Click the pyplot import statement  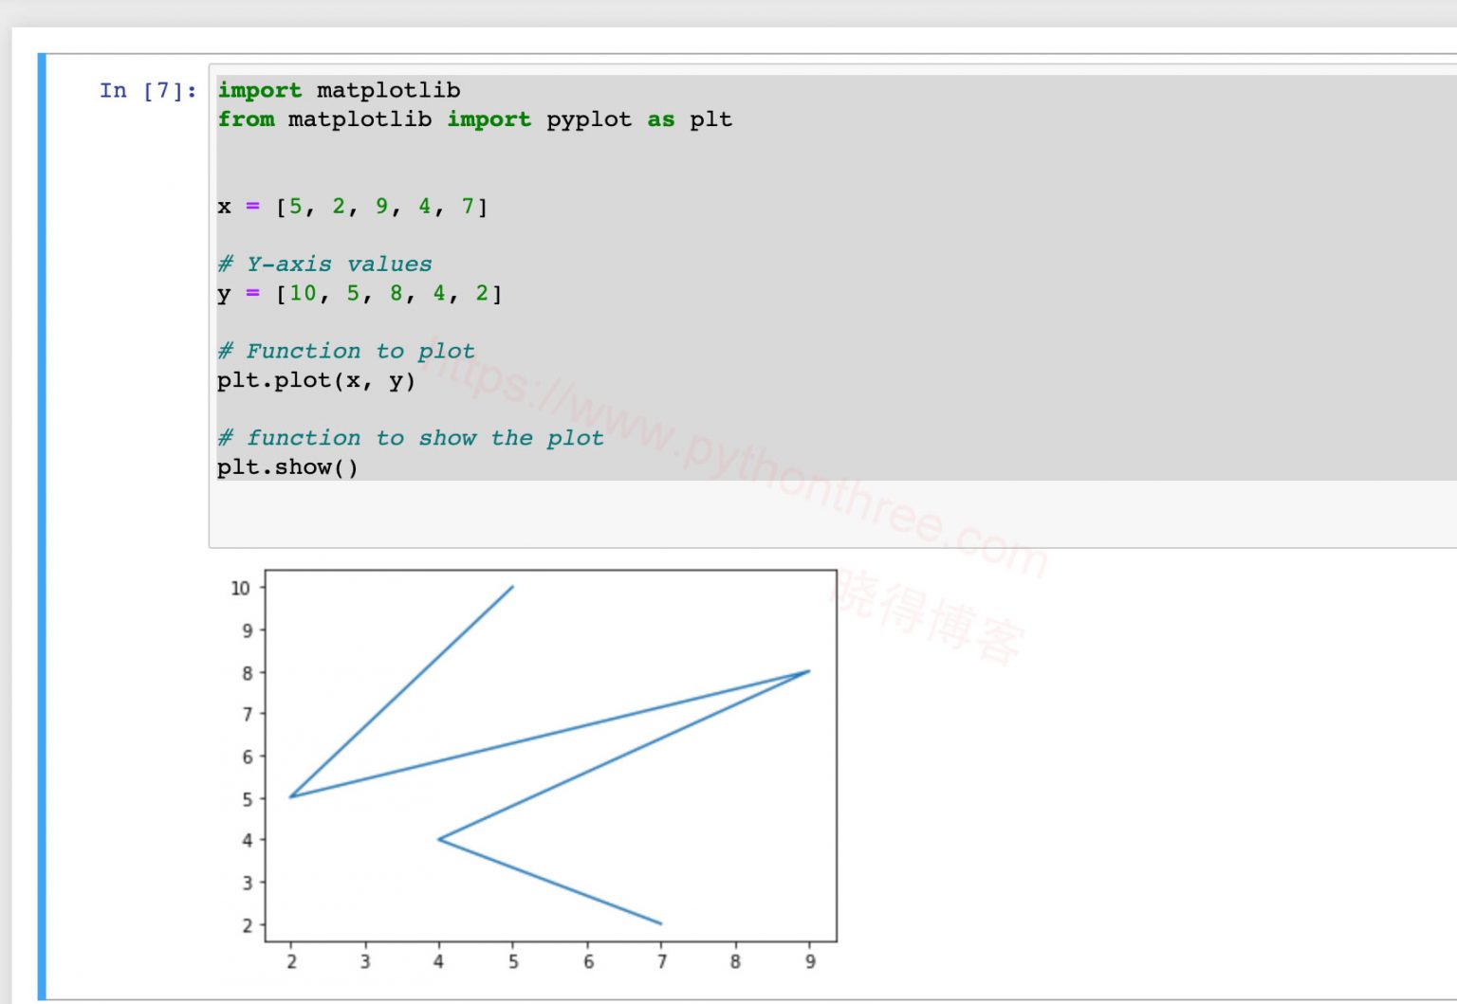[474, 119]
